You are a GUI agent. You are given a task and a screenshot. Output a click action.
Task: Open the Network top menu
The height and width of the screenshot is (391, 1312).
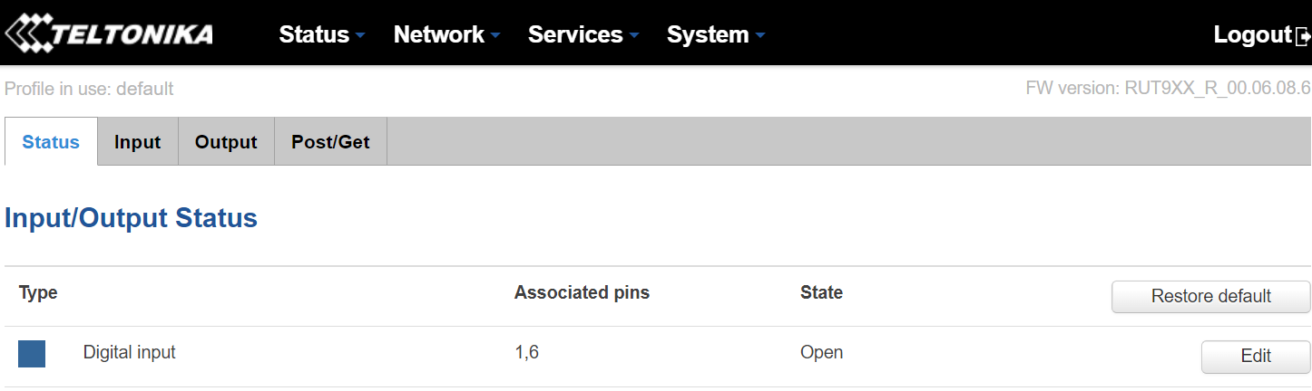[x=439, y=34]
